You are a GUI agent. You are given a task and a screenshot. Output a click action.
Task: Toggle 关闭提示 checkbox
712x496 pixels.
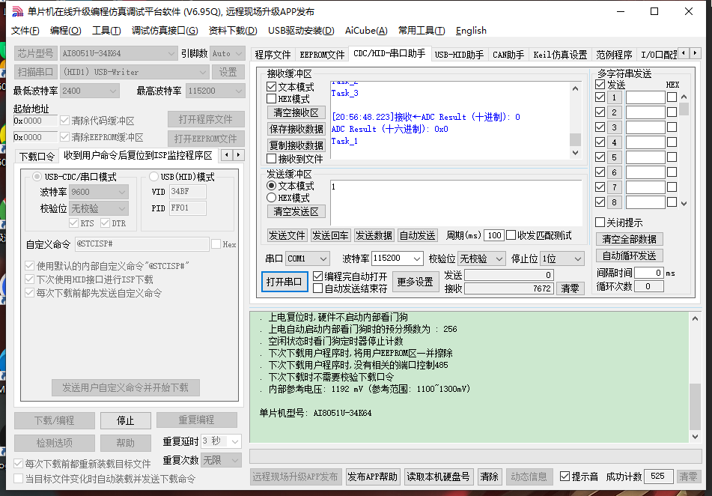coord(600,223)
